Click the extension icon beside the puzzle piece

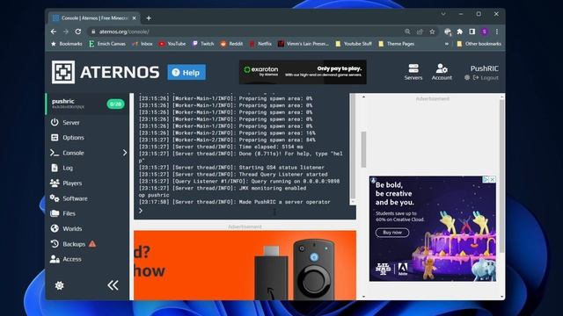pyautogui.click(x=448, y=32)
